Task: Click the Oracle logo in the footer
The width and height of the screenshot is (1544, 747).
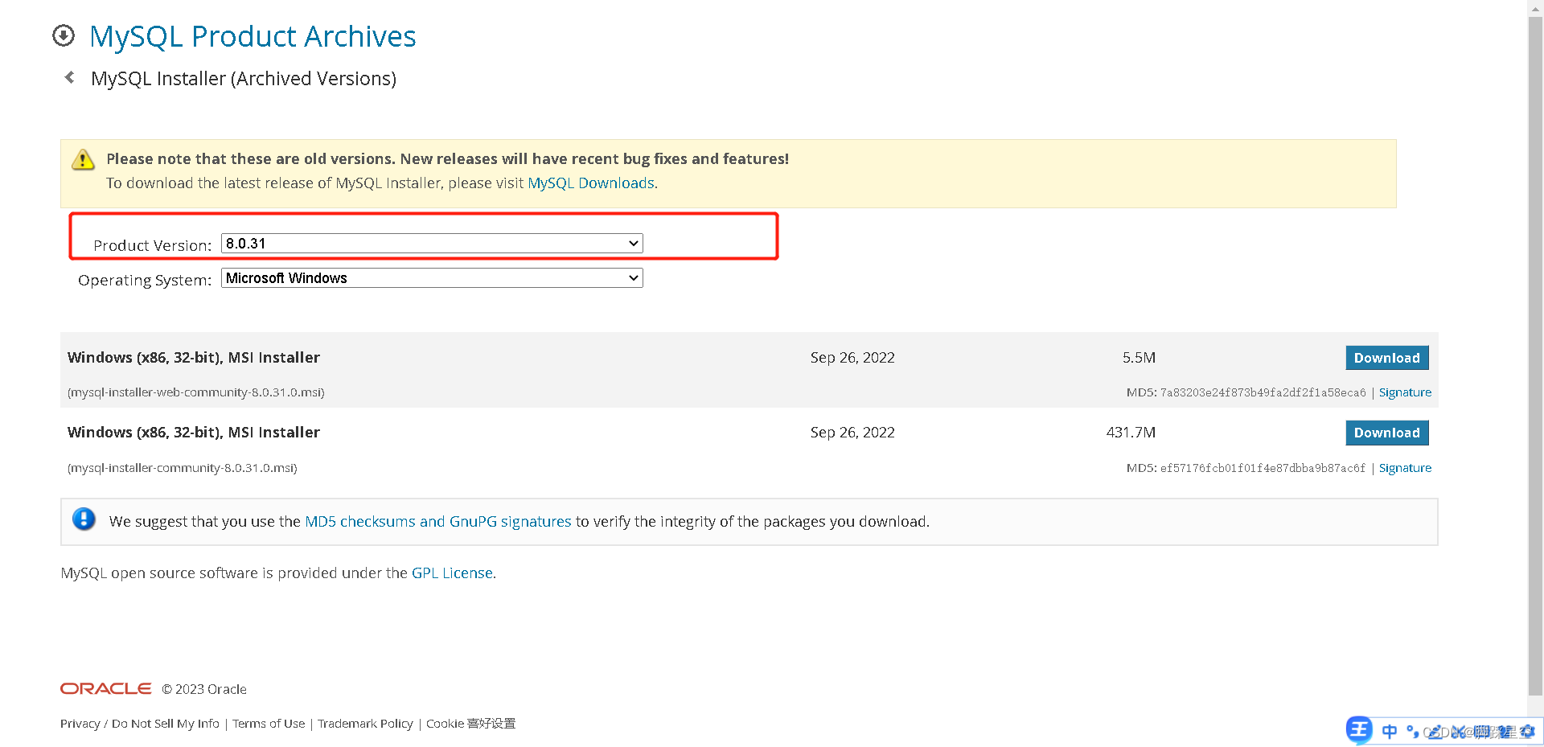Action: click(105, 689)
